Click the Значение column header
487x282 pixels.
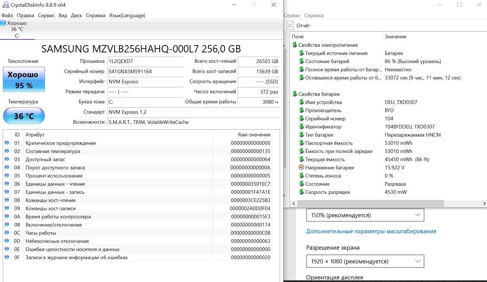395,37
